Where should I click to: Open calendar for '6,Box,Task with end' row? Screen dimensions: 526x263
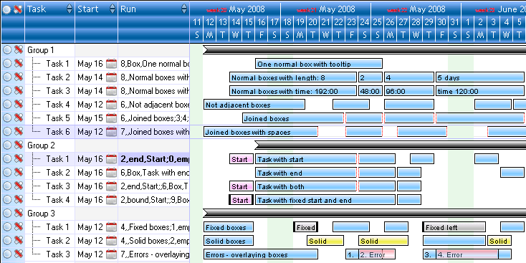point(111,173)
